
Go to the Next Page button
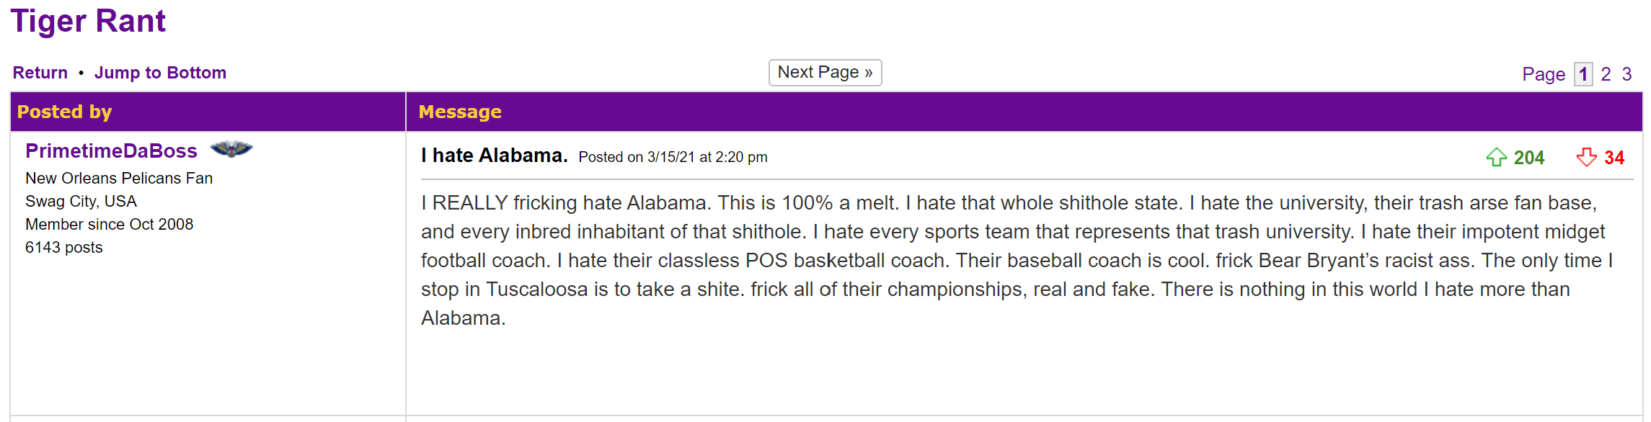[825, 73]
